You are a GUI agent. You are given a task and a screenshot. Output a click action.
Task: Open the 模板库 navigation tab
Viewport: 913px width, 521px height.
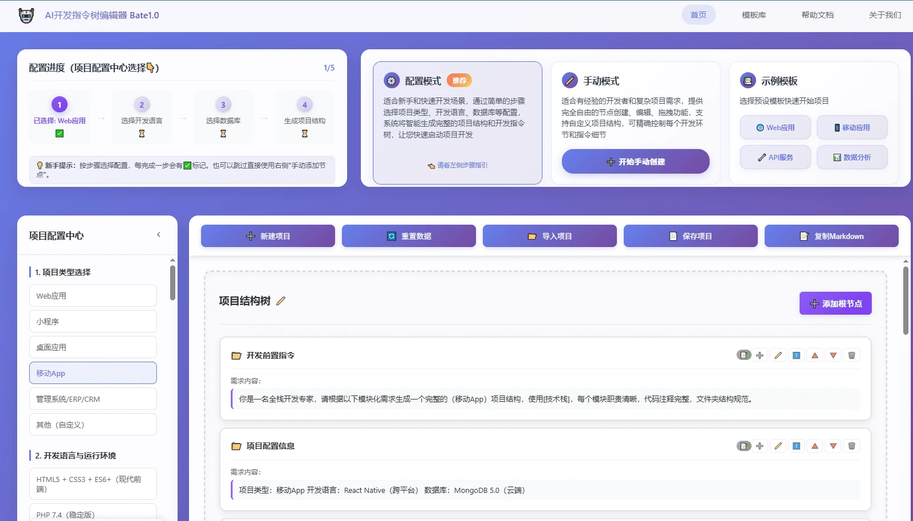754,15
